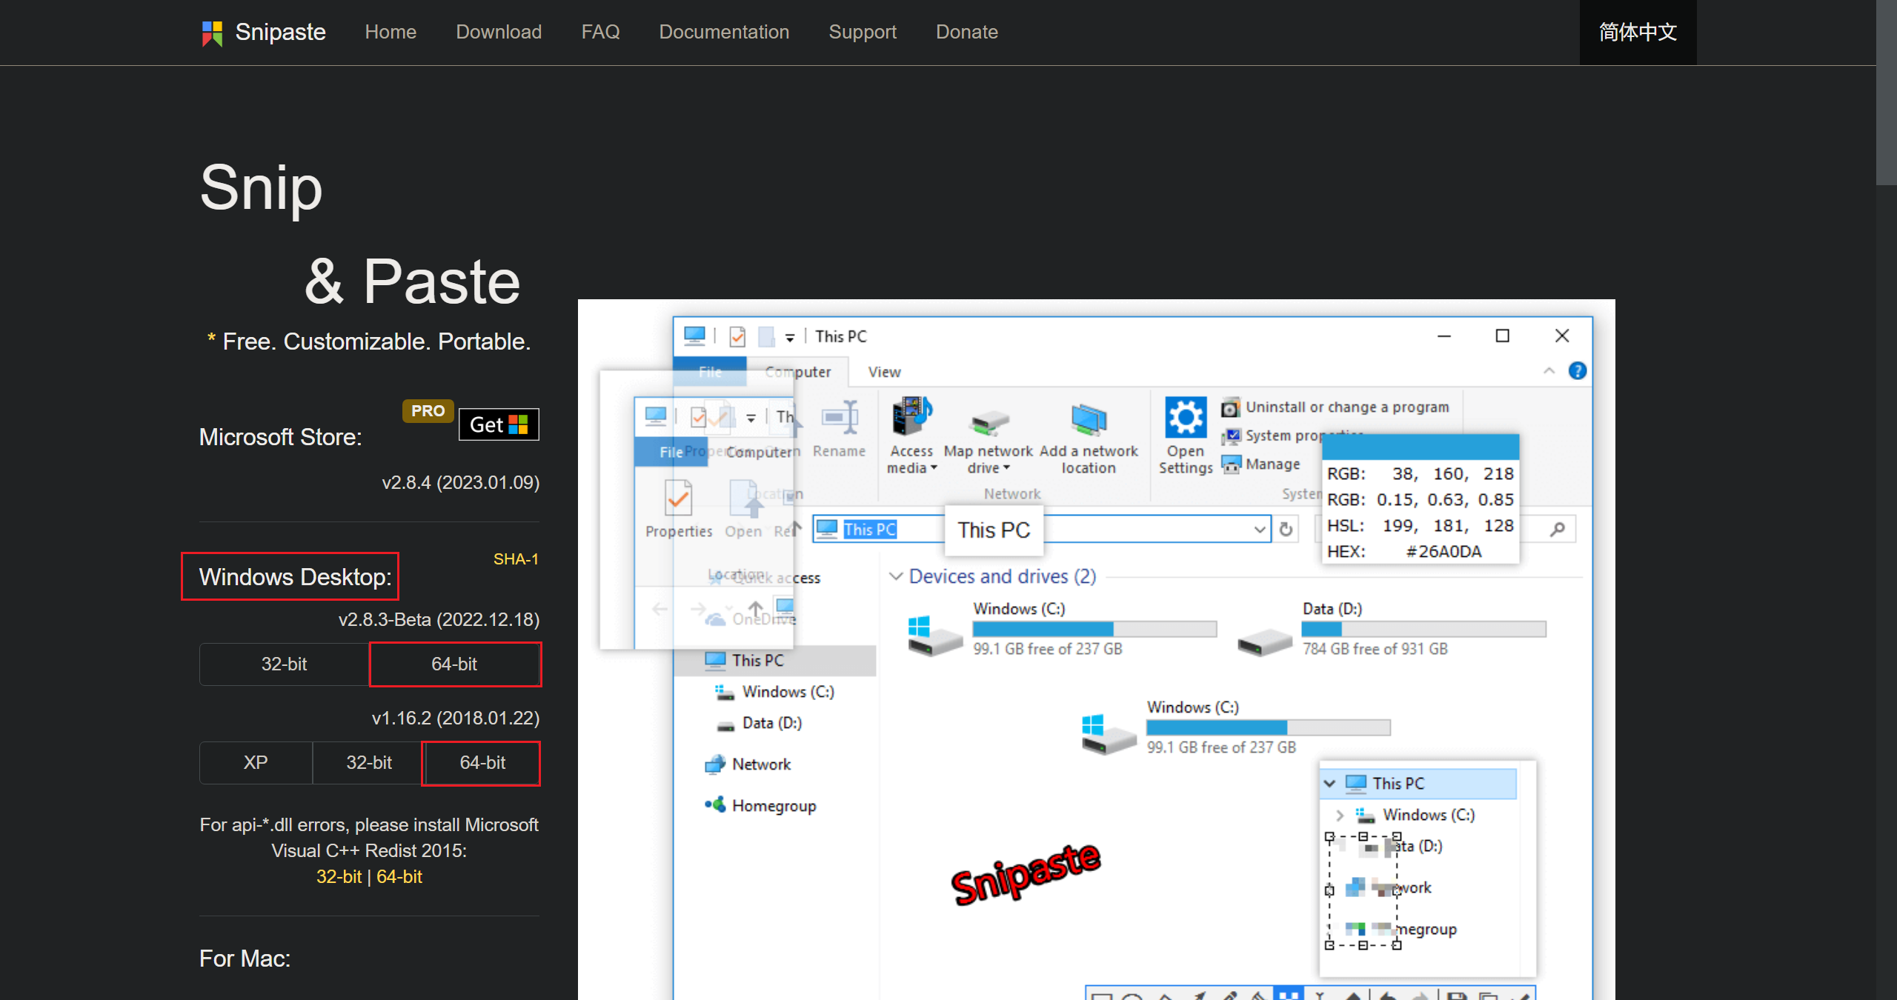Image resolution: width=1897 pixels, height=1000 pixels.
Task: Click the Snipaste logo icon
Action: coord(212,33)
